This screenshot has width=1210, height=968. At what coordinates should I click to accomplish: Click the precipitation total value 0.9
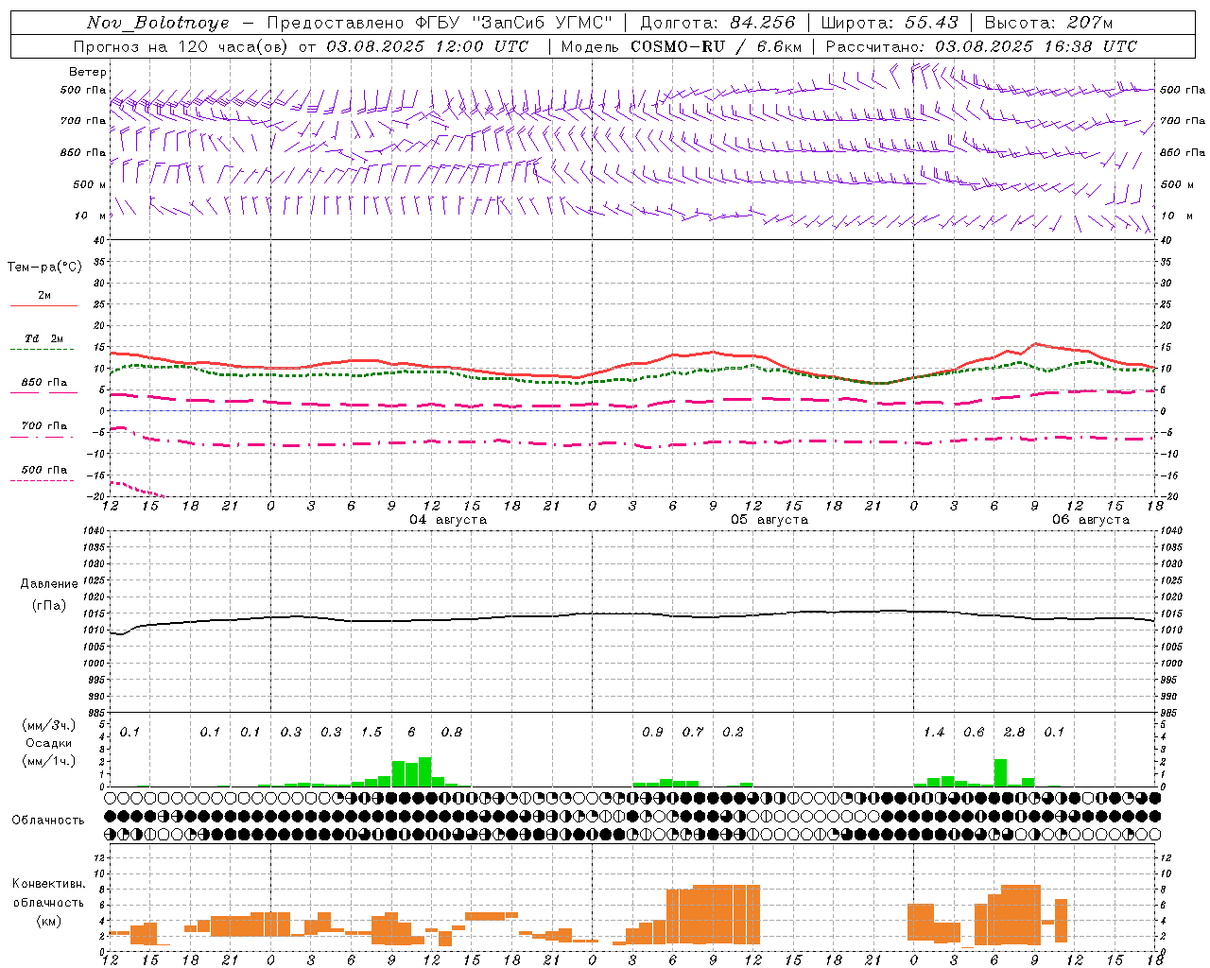(x=652, y=732)
